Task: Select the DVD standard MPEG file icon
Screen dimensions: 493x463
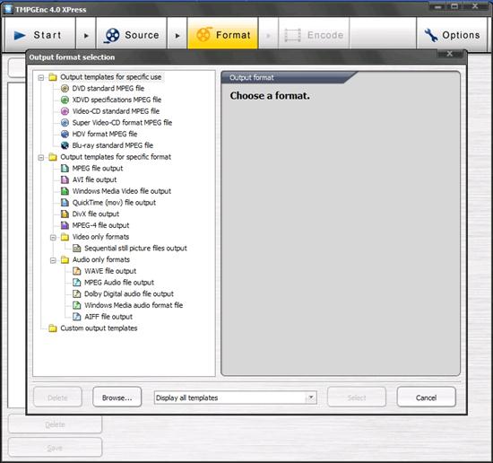Action: (x=65, y=89)
